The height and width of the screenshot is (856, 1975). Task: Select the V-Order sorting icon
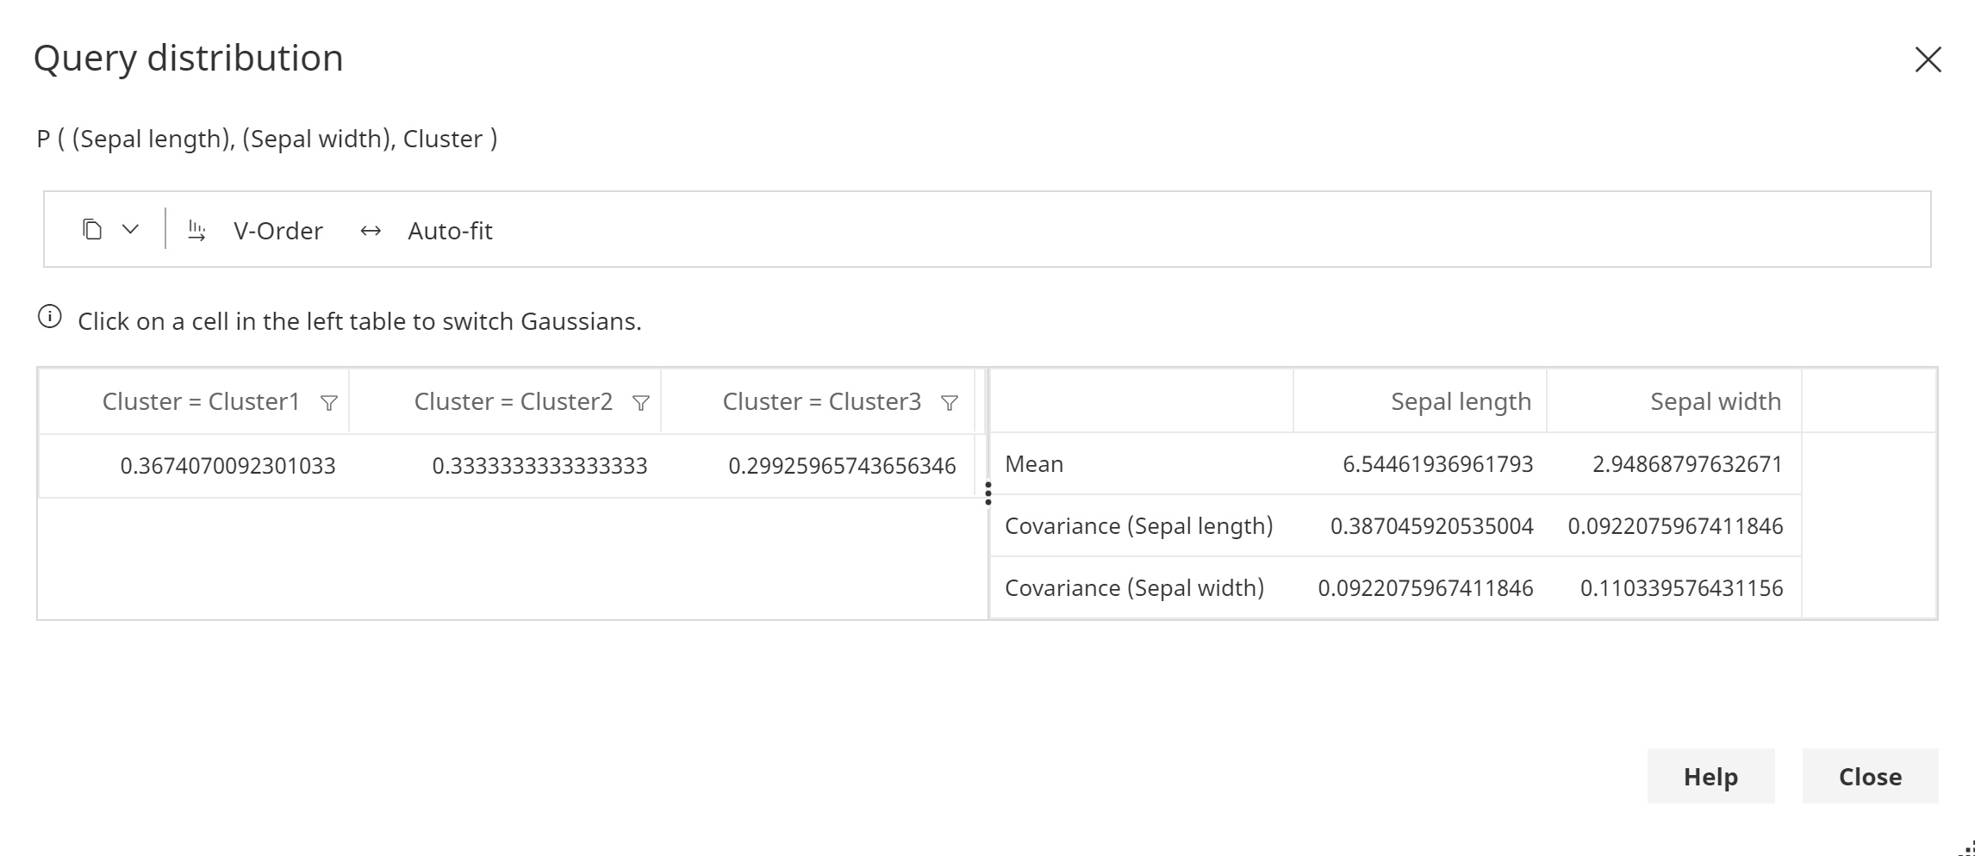[197, 229]
